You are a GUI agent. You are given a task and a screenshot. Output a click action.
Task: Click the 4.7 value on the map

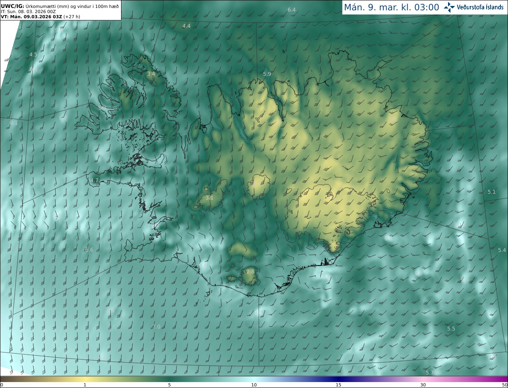[x=94, y=180]
